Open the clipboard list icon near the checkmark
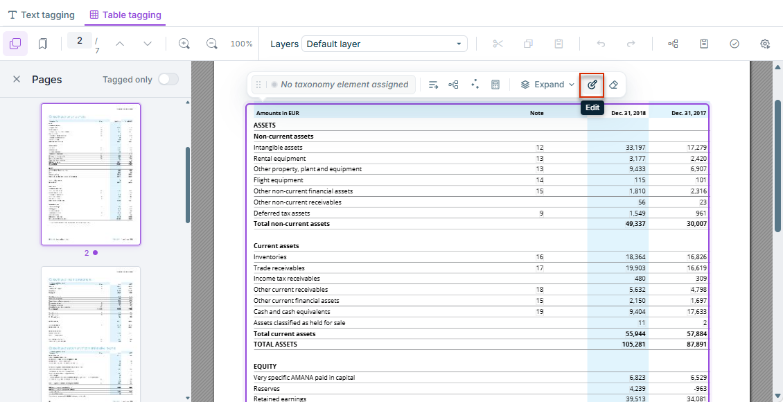 [x=703, y=44]
